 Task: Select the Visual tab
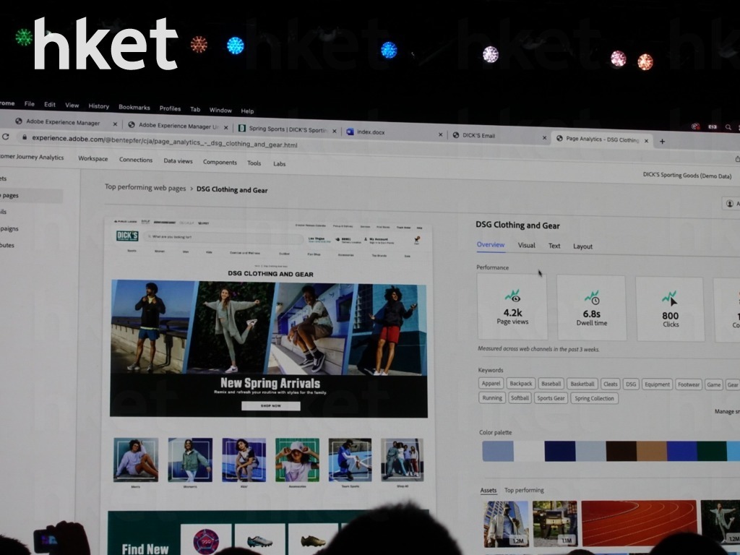point(526,246)
